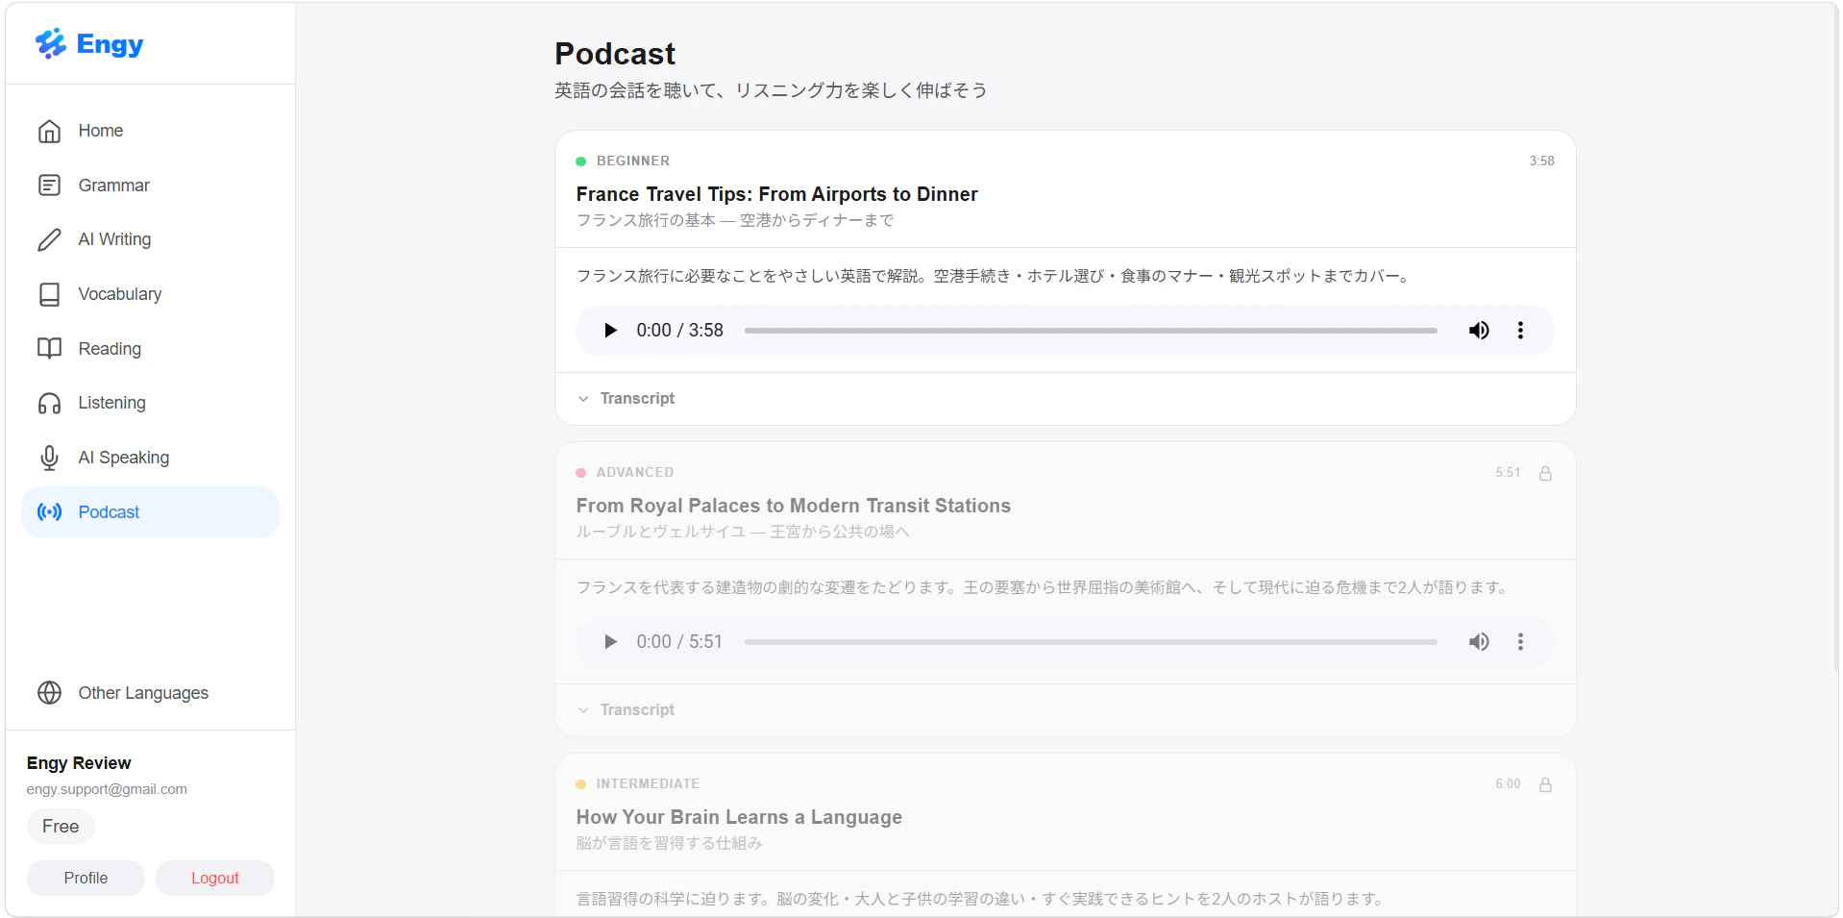Click the Listening headphones icon
The image size is (1843, 918).
tap(49, 403)
